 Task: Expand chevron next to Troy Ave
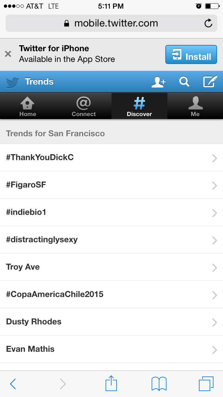[x=214, y=267]
